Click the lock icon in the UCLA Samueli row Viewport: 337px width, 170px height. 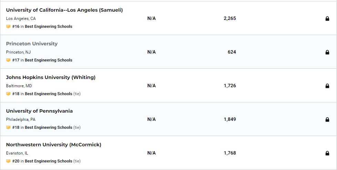point(327,19)
